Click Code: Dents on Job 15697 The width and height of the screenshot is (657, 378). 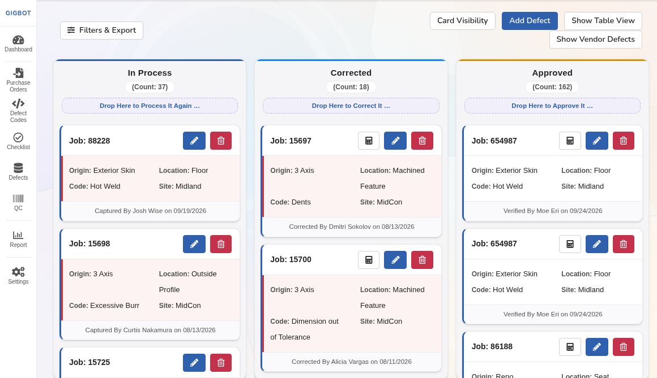pos(291,202)
